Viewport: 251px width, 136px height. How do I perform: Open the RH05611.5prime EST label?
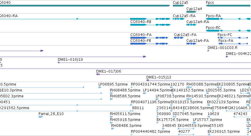[x=125, y=114]
